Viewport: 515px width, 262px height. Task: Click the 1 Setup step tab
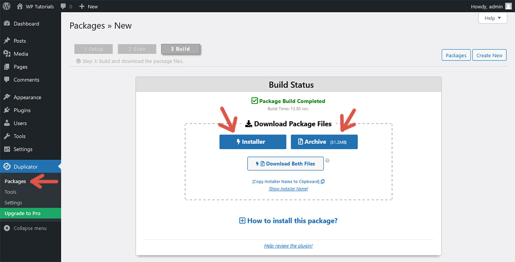click(x=94, y=49)
